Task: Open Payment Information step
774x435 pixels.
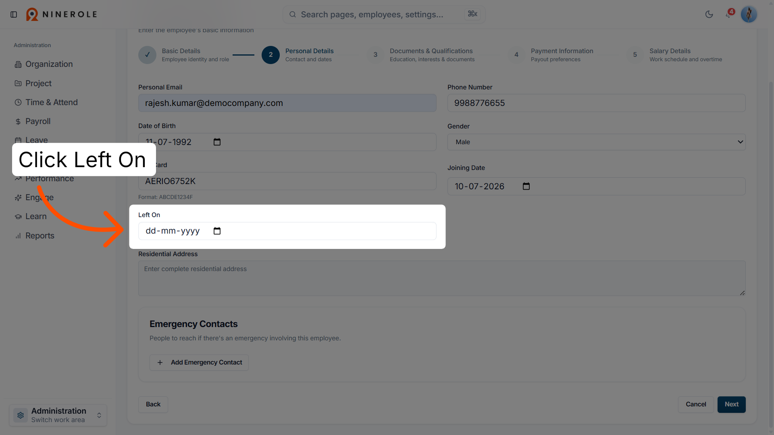Action: tap(551, 55)
